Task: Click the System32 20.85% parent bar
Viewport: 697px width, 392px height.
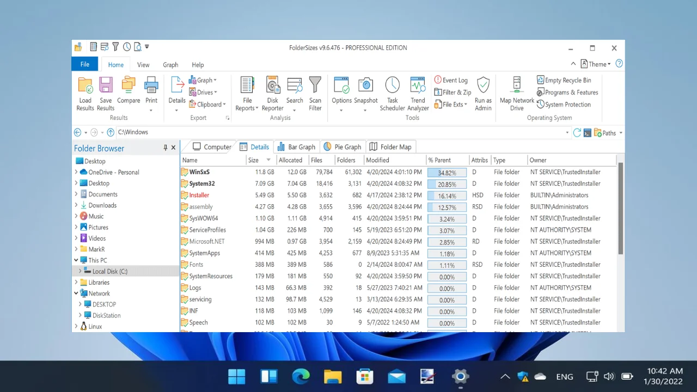Action: 447,184
